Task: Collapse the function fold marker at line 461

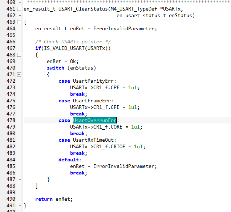Action: [x=19, y=9]
